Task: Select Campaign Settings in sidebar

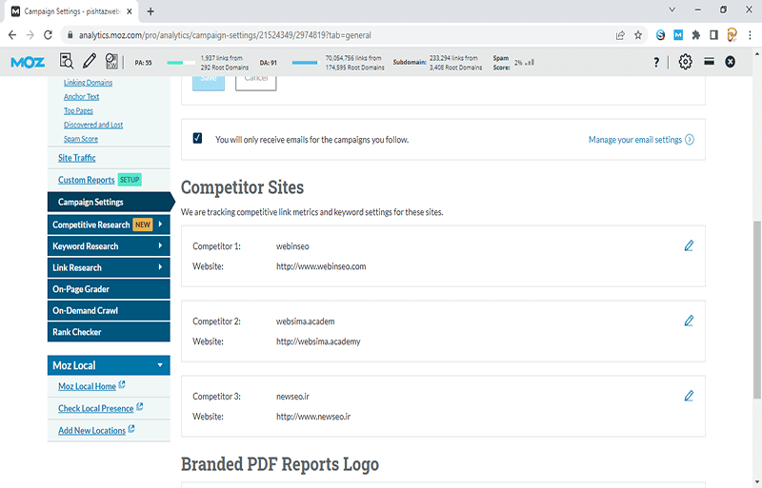Action: click(109, 202)
